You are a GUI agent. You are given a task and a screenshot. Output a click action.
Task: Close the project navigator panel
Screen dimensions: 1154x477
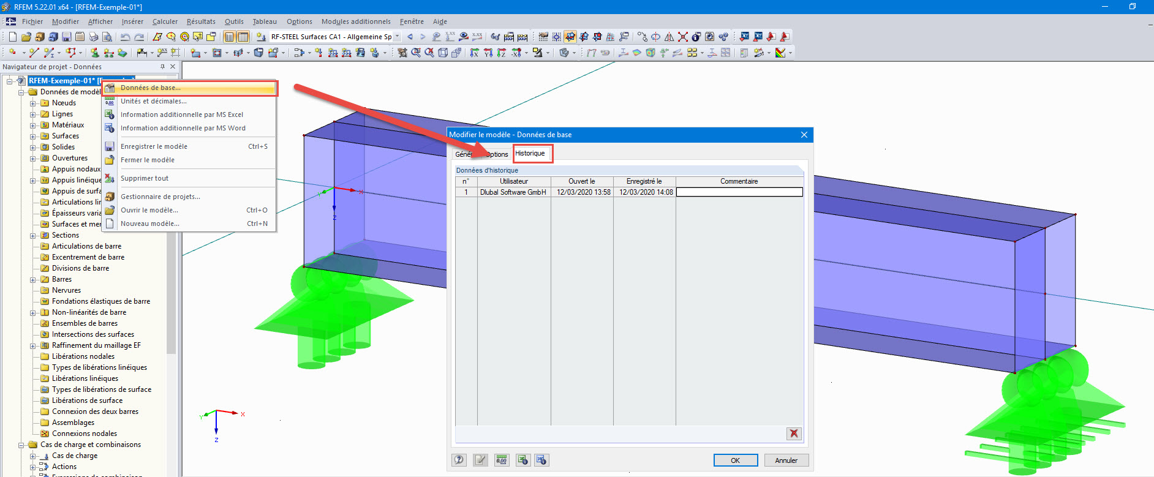click(173, 67)
